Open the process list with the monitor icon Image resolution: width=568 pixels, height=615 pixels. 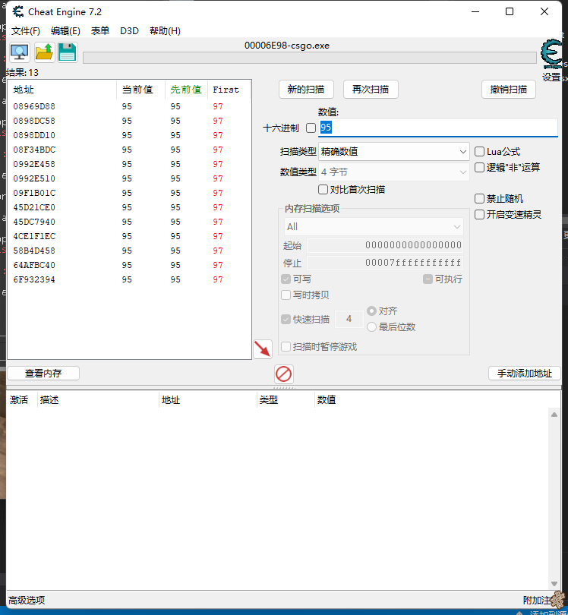coord(20,52)
